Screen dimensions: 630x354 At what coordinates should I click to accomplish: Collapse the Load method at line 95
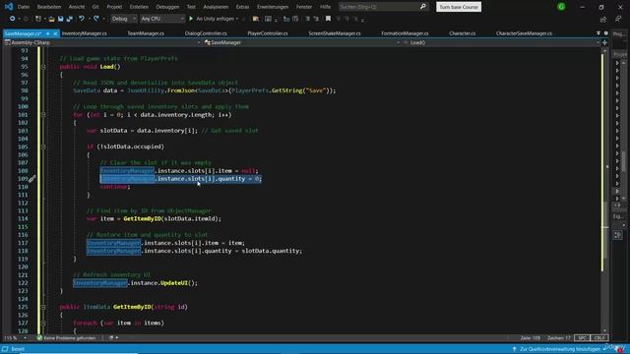tap(43, 67)
